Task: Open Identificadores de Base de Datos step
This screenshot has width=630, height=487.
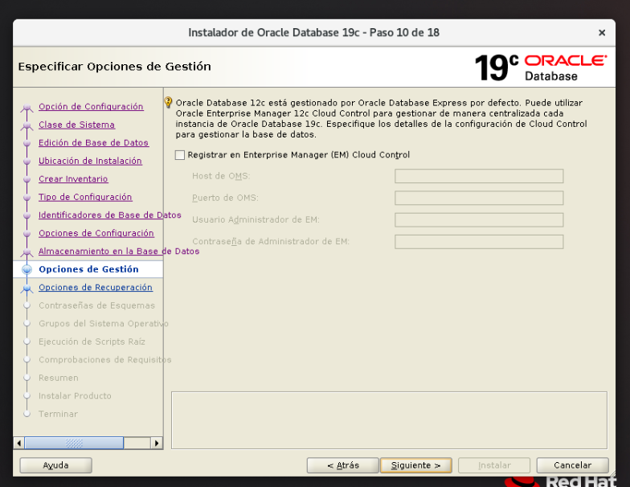Action: click(109, 215)
